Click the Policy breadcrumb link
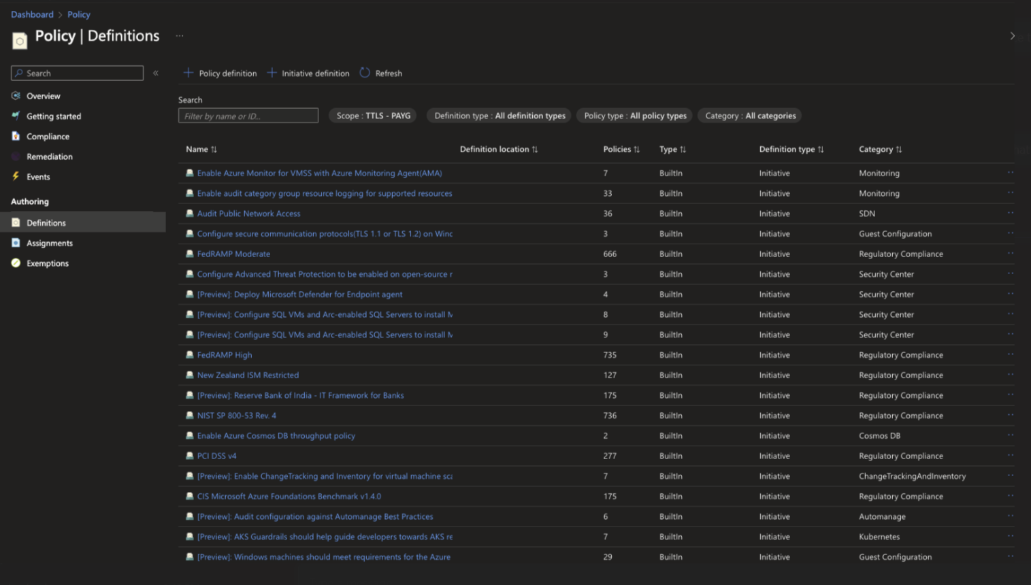The height and width of the screenshot is (585, 1031). [x=79, y=14]
